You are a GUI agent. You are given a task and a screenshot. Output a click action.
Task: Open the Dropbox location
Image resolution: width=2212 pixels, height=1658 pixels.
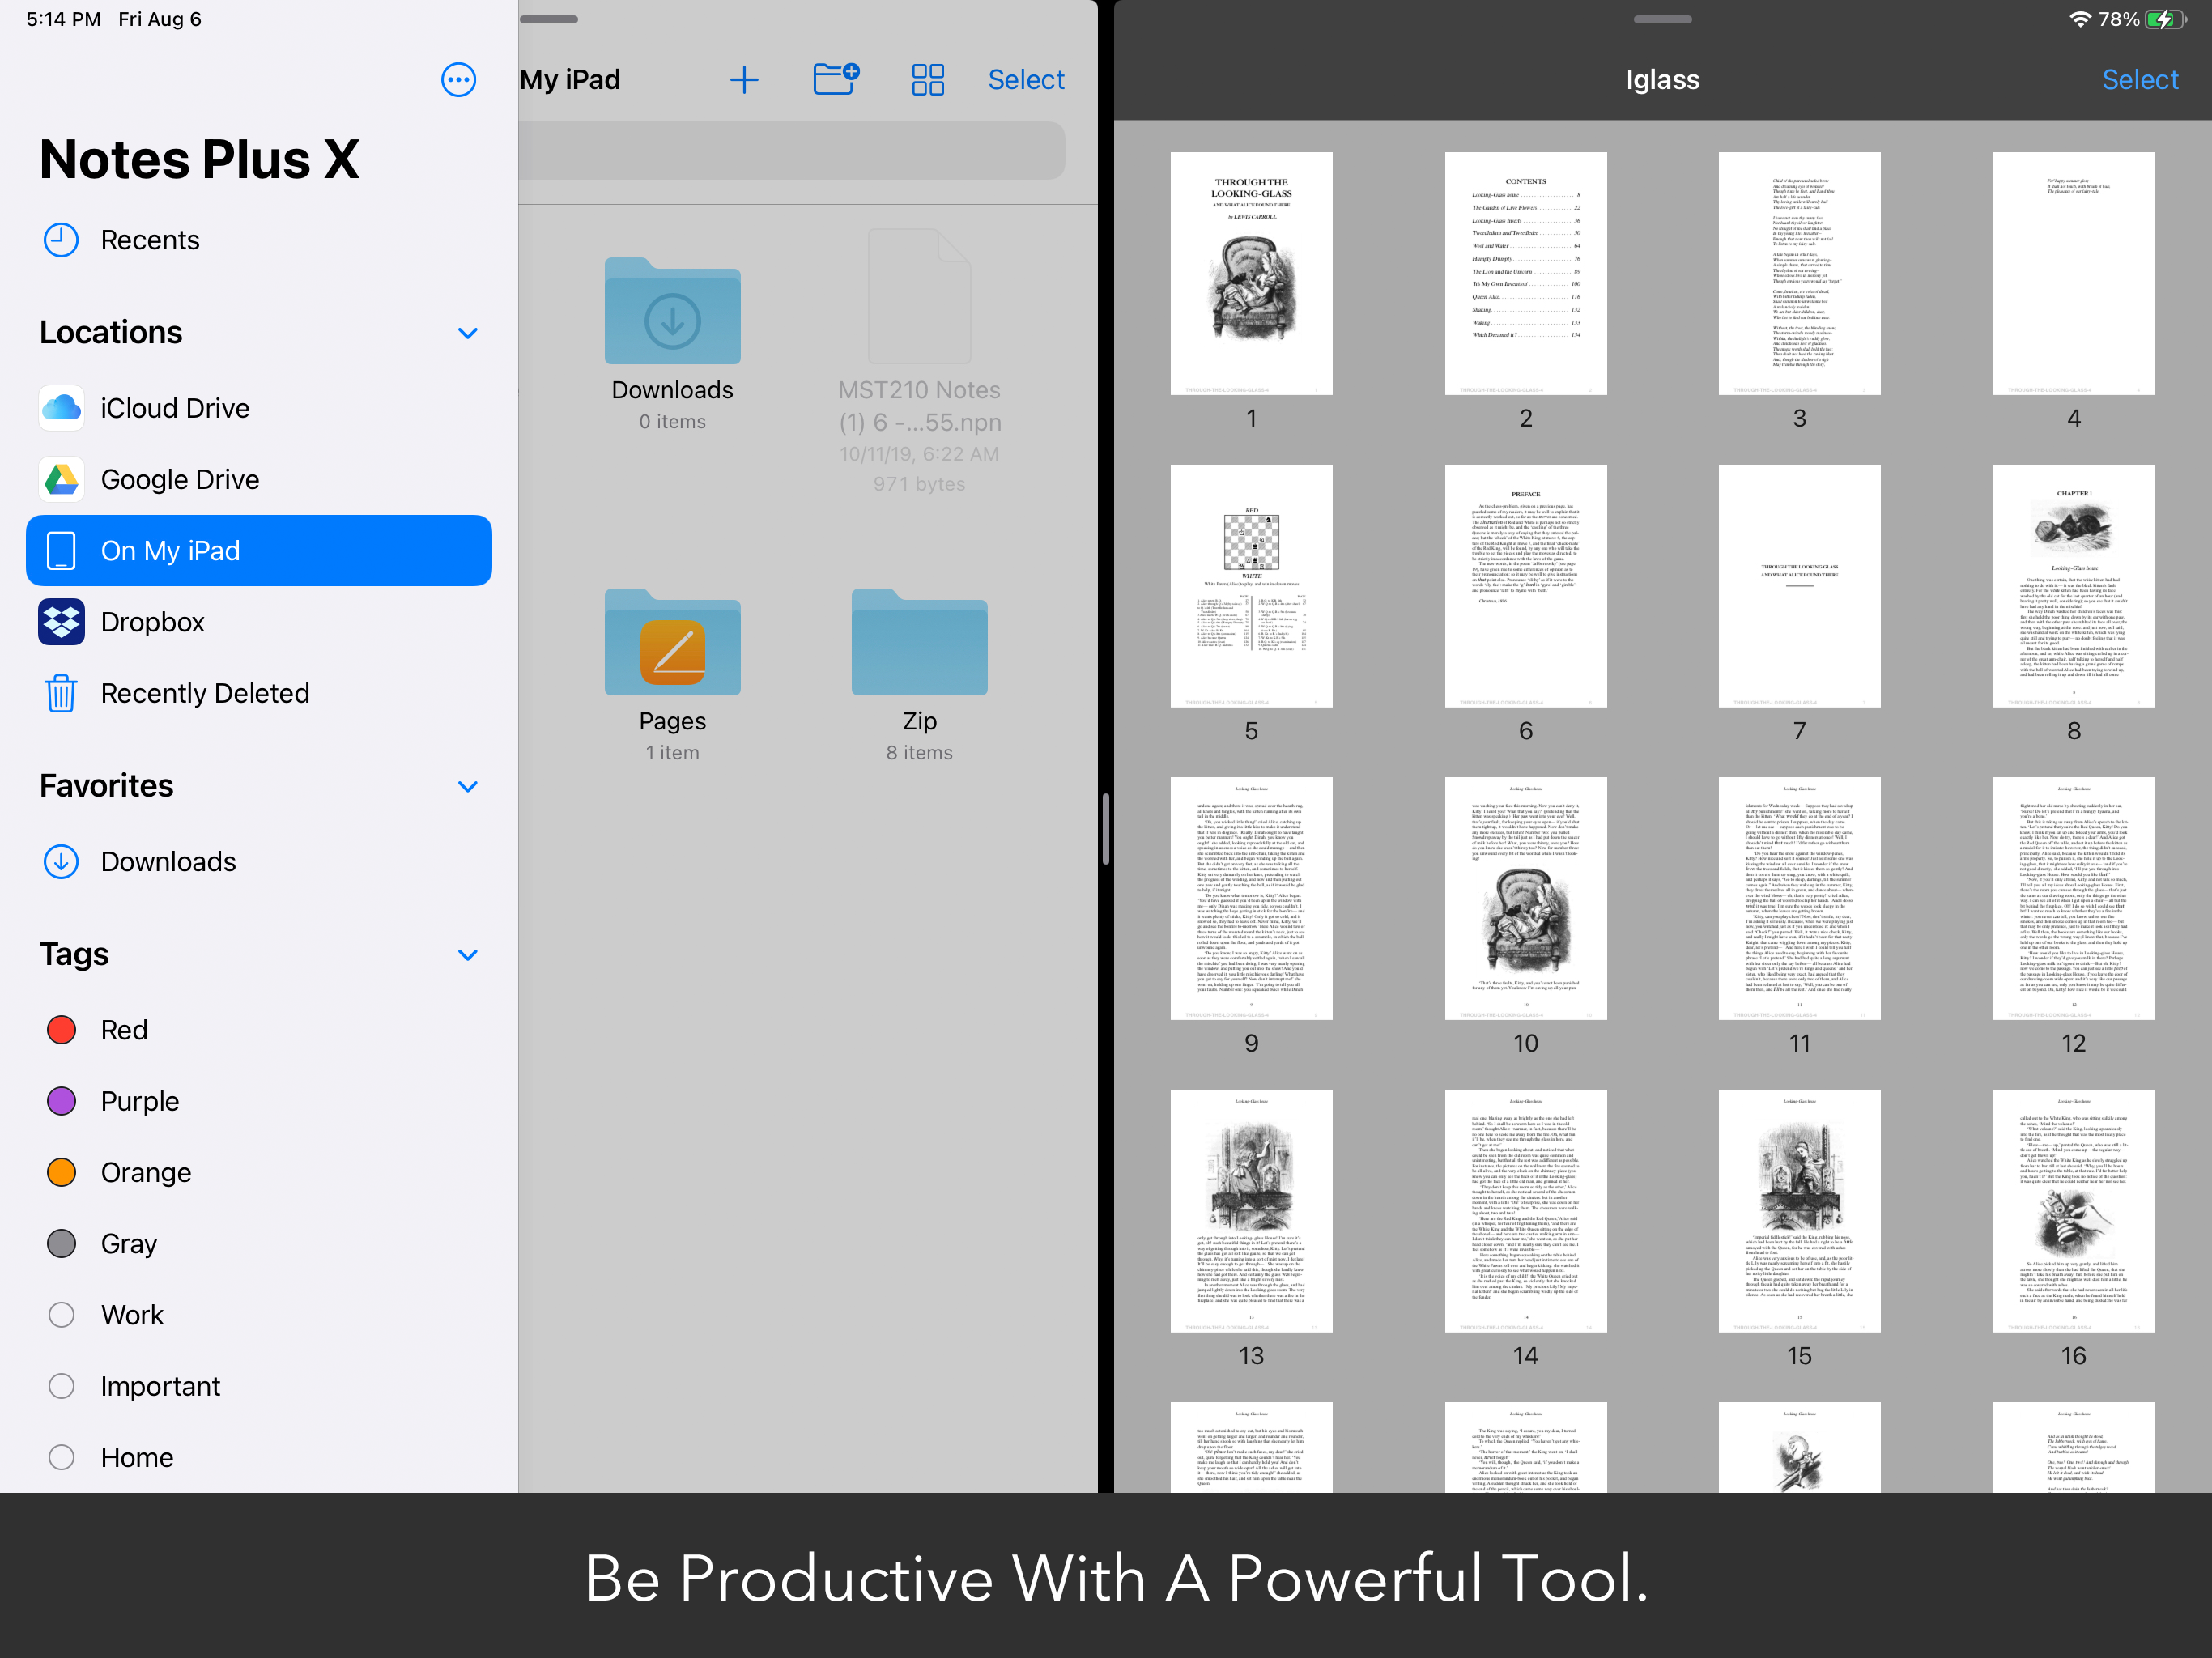[152, 622]
